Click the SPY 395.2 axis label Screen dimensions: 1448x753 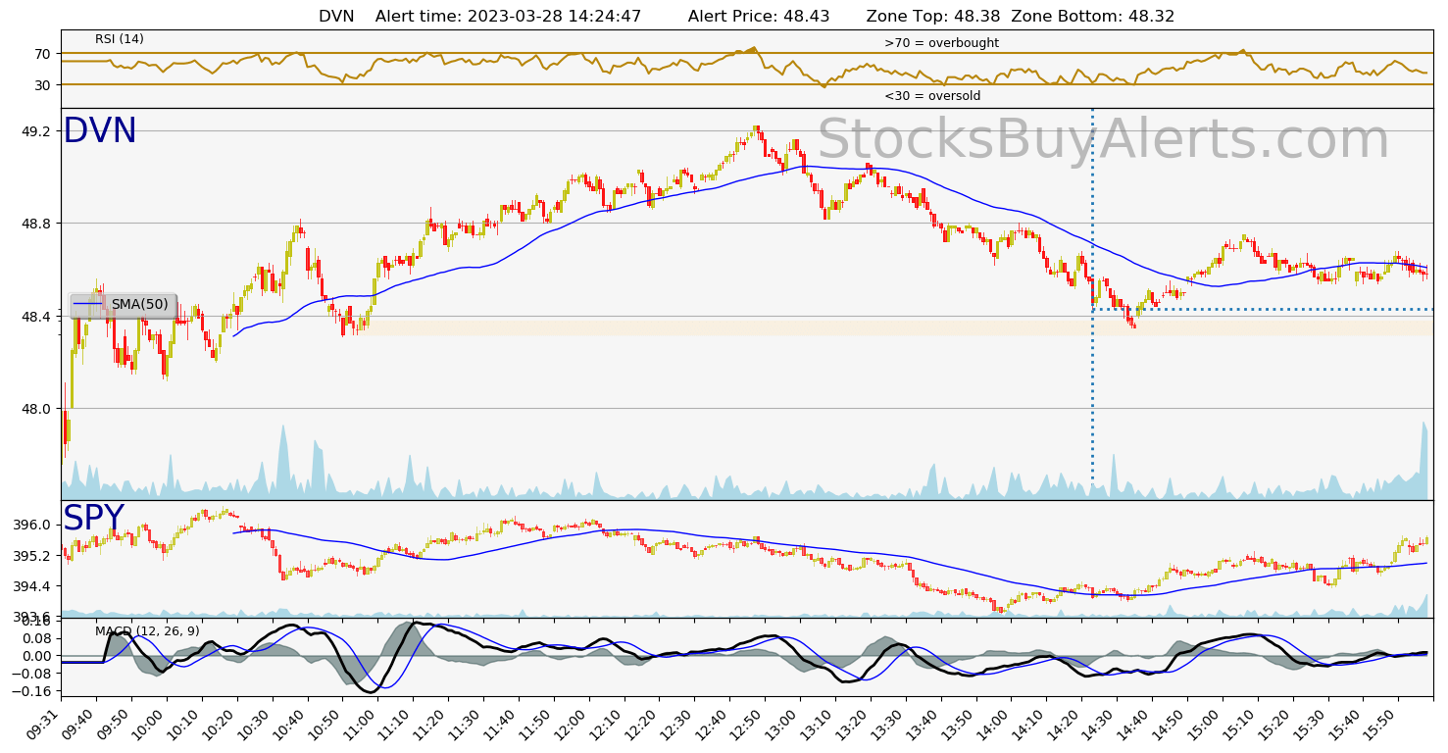(33, 556)
